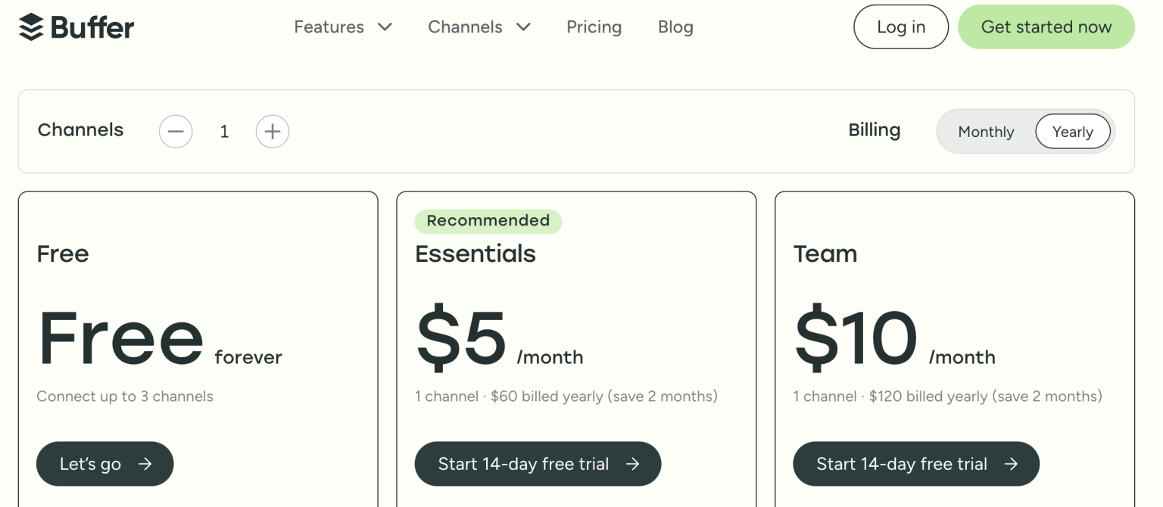The image size is (1163, 507).
Task: Increase channel count with plus icon
Action: click(273, 132)
